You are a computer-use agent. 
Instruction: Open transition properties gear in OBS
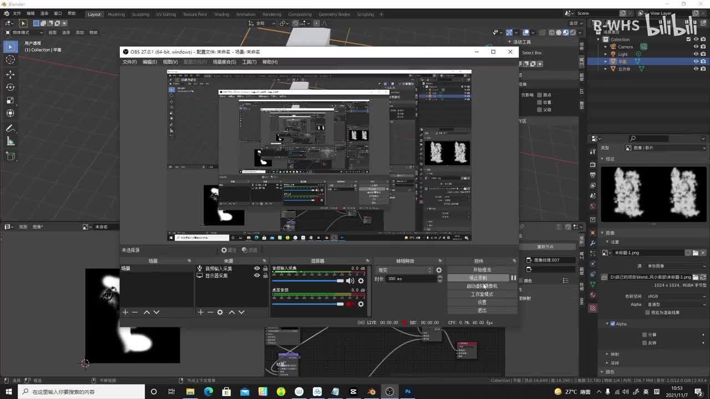[439, 270]
